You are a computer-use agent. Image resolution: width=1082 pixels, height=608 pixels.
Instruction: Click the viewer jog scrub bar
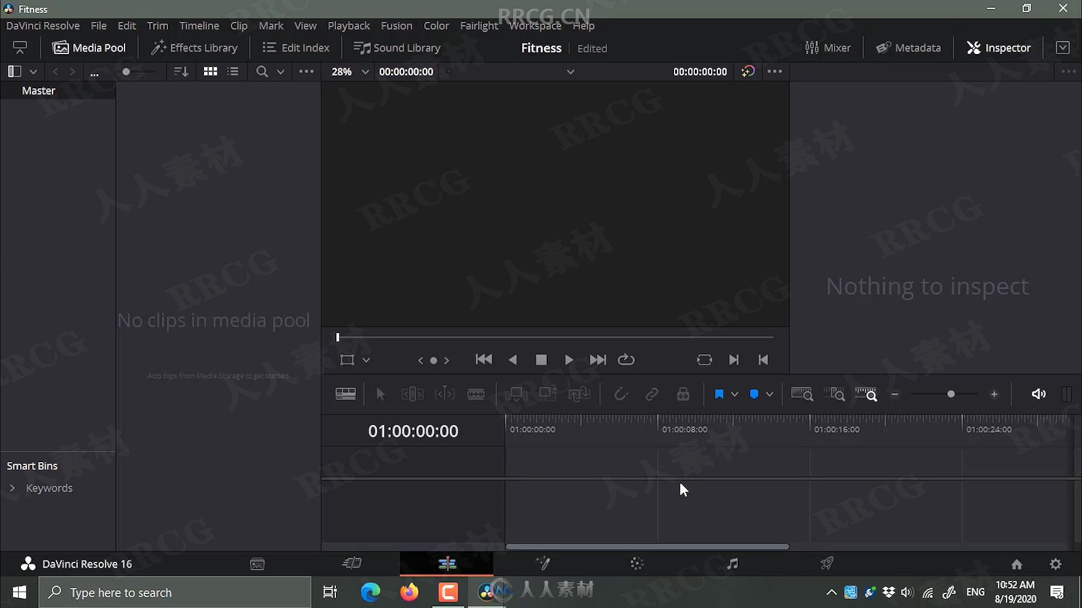(x=555, y=337)
